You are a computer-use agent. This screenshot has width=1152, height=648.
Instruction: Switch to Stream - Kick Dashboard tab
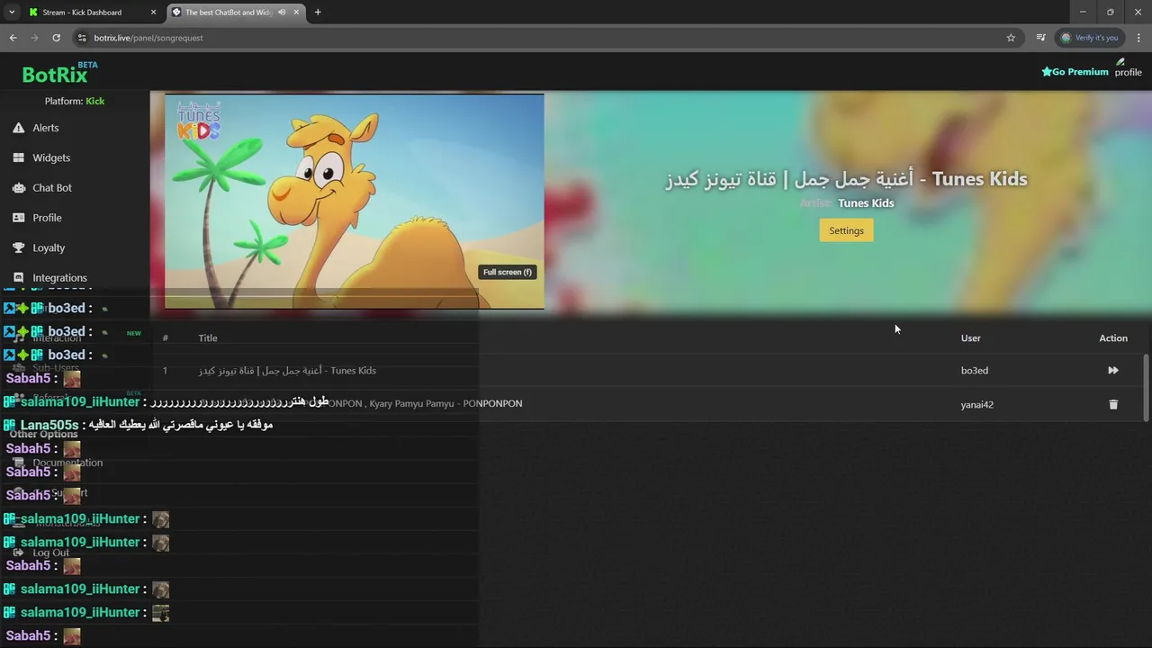coord(91,13)
